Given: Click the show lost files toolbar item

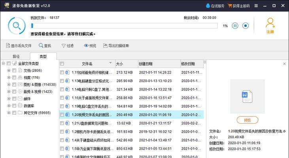Looking at the screenshot, I should 19,46.
